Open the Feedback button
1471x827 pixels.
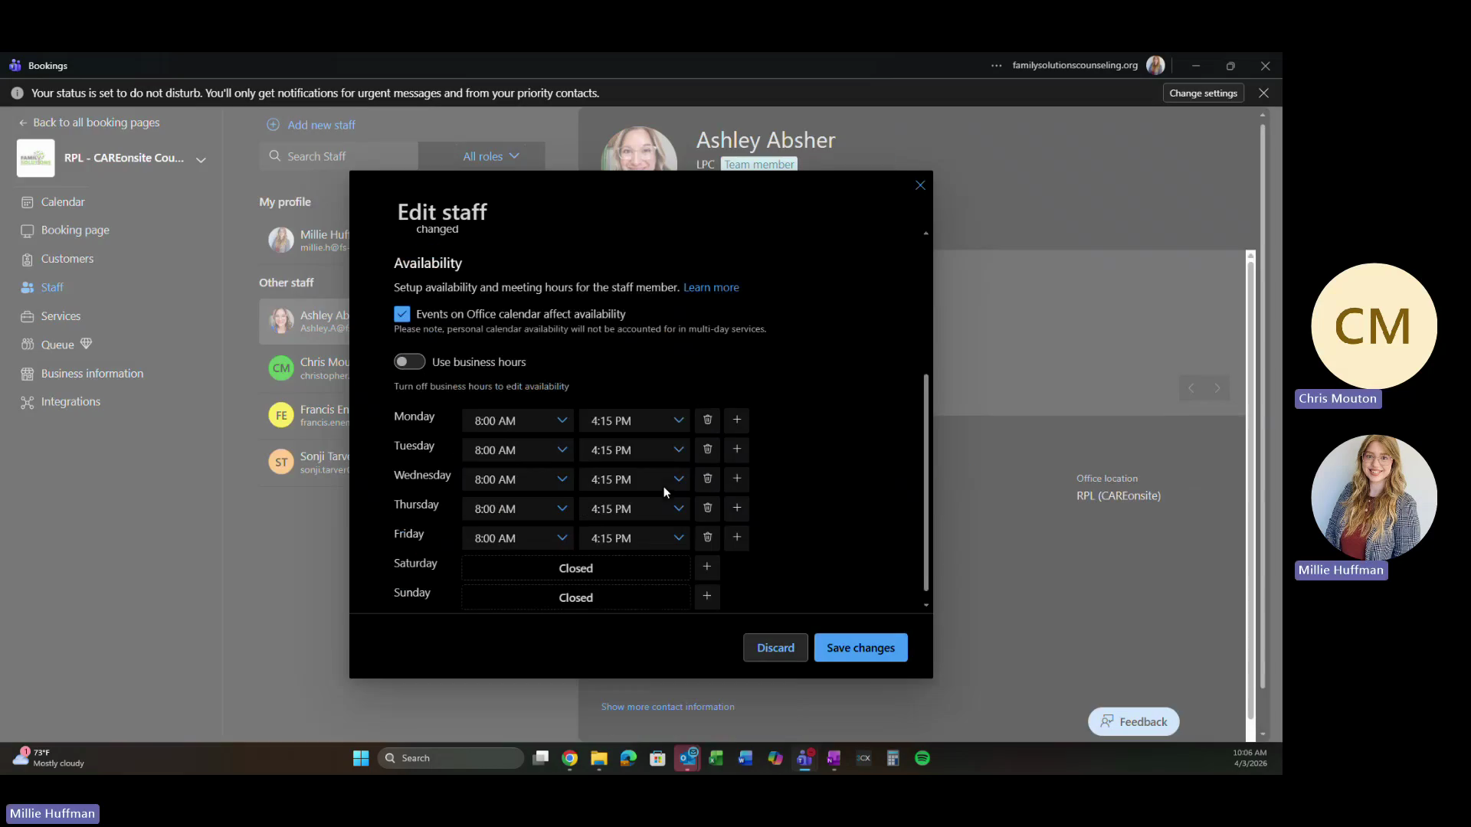1133,721
